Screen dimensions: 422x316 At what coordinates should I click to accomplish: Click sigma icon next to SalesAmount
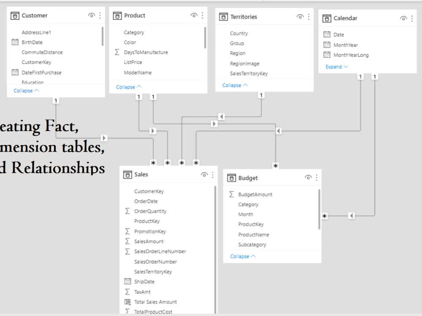(x=127, y=241)
